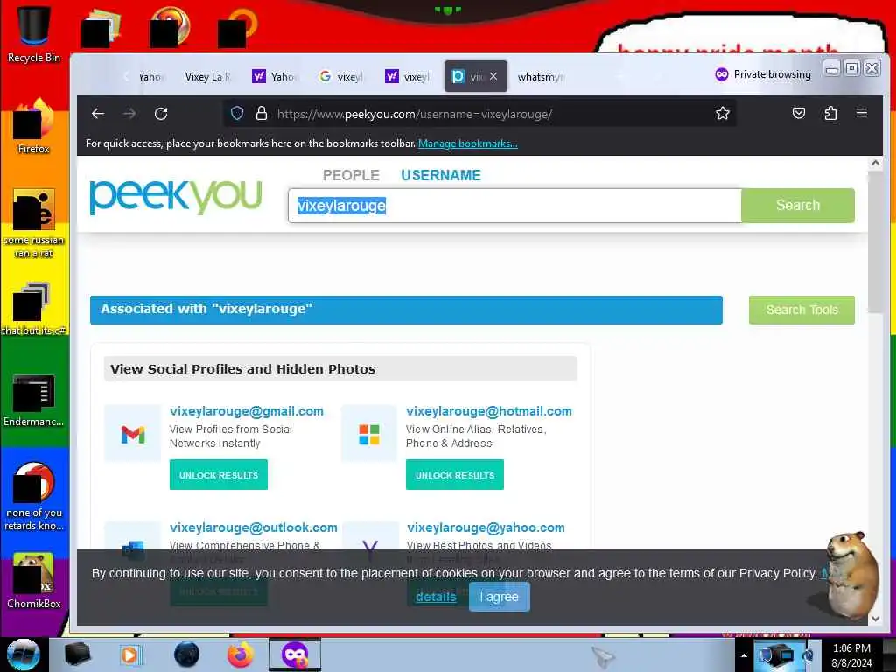896x672 pixels.
Task: Open the 'that but its c#' desktop icon
Action: pyautogui.click(x=34, y=309)
